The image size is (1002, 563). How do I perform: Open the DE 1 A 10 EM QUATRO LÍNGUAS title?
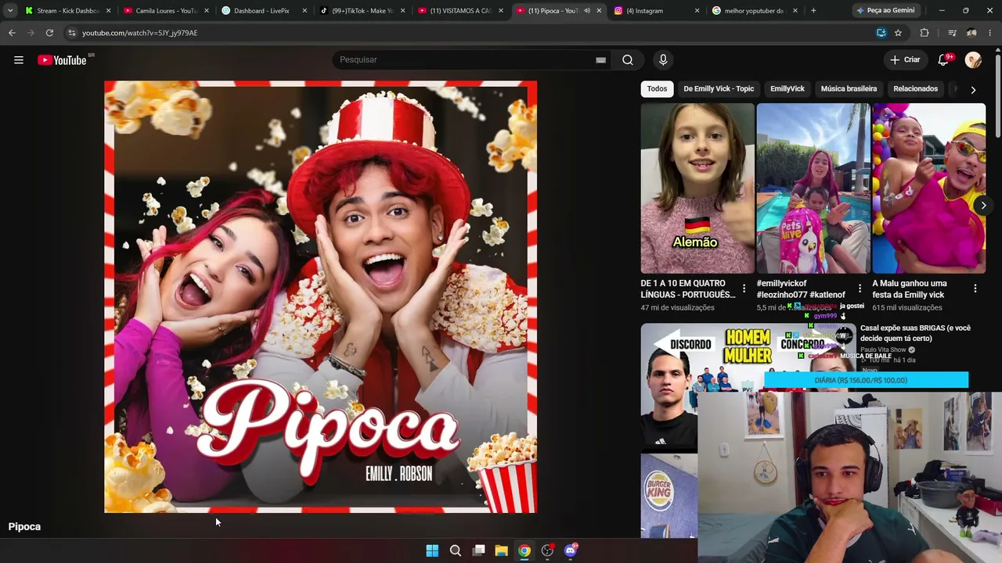(688, 289)
